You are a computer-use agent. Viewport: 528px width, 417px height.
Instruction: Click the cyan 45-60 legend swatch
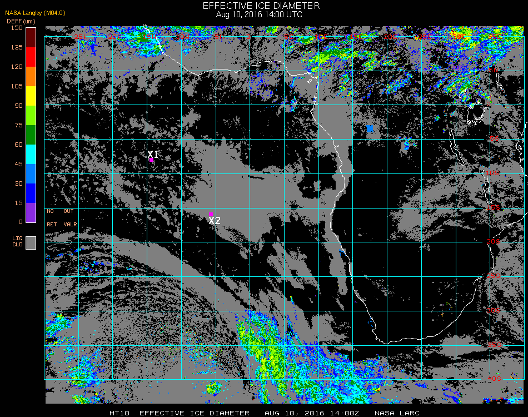pos(31,154)
